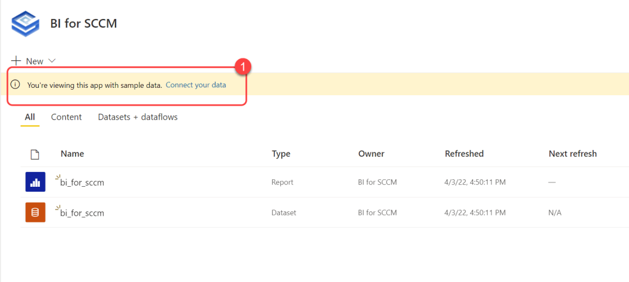This screenshot has width=629, height=282.
Task: Open the Datasets + dataflows tab
Action: [138, 117]
